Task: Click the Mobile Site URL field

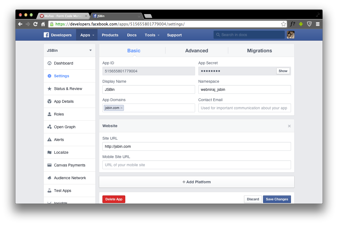Action: [197, 165]
